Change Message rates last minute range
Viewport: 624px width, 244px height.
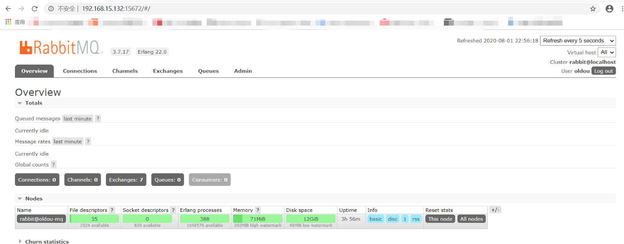pos(68,142)
